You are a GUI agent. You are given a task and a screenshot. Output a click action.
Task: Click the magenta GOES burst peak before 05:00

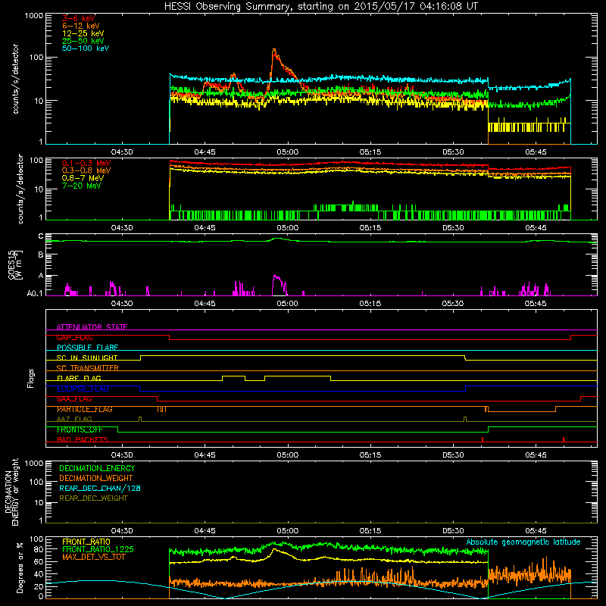click(x=275, y=276)
